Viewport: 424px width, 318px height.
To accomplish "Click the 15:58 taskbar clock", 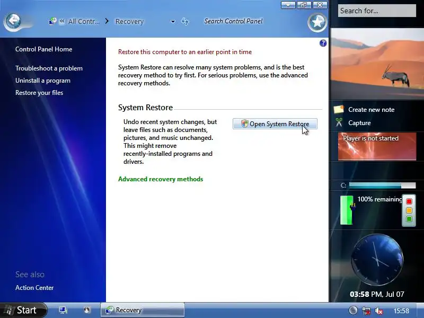I will [401, 311].
